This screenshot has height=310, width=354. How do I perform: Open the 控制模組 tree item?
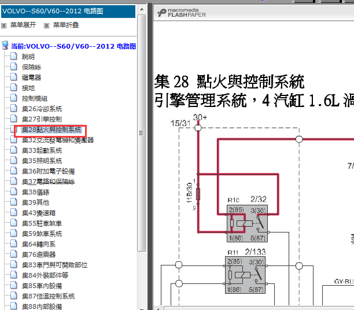(35, 98)
